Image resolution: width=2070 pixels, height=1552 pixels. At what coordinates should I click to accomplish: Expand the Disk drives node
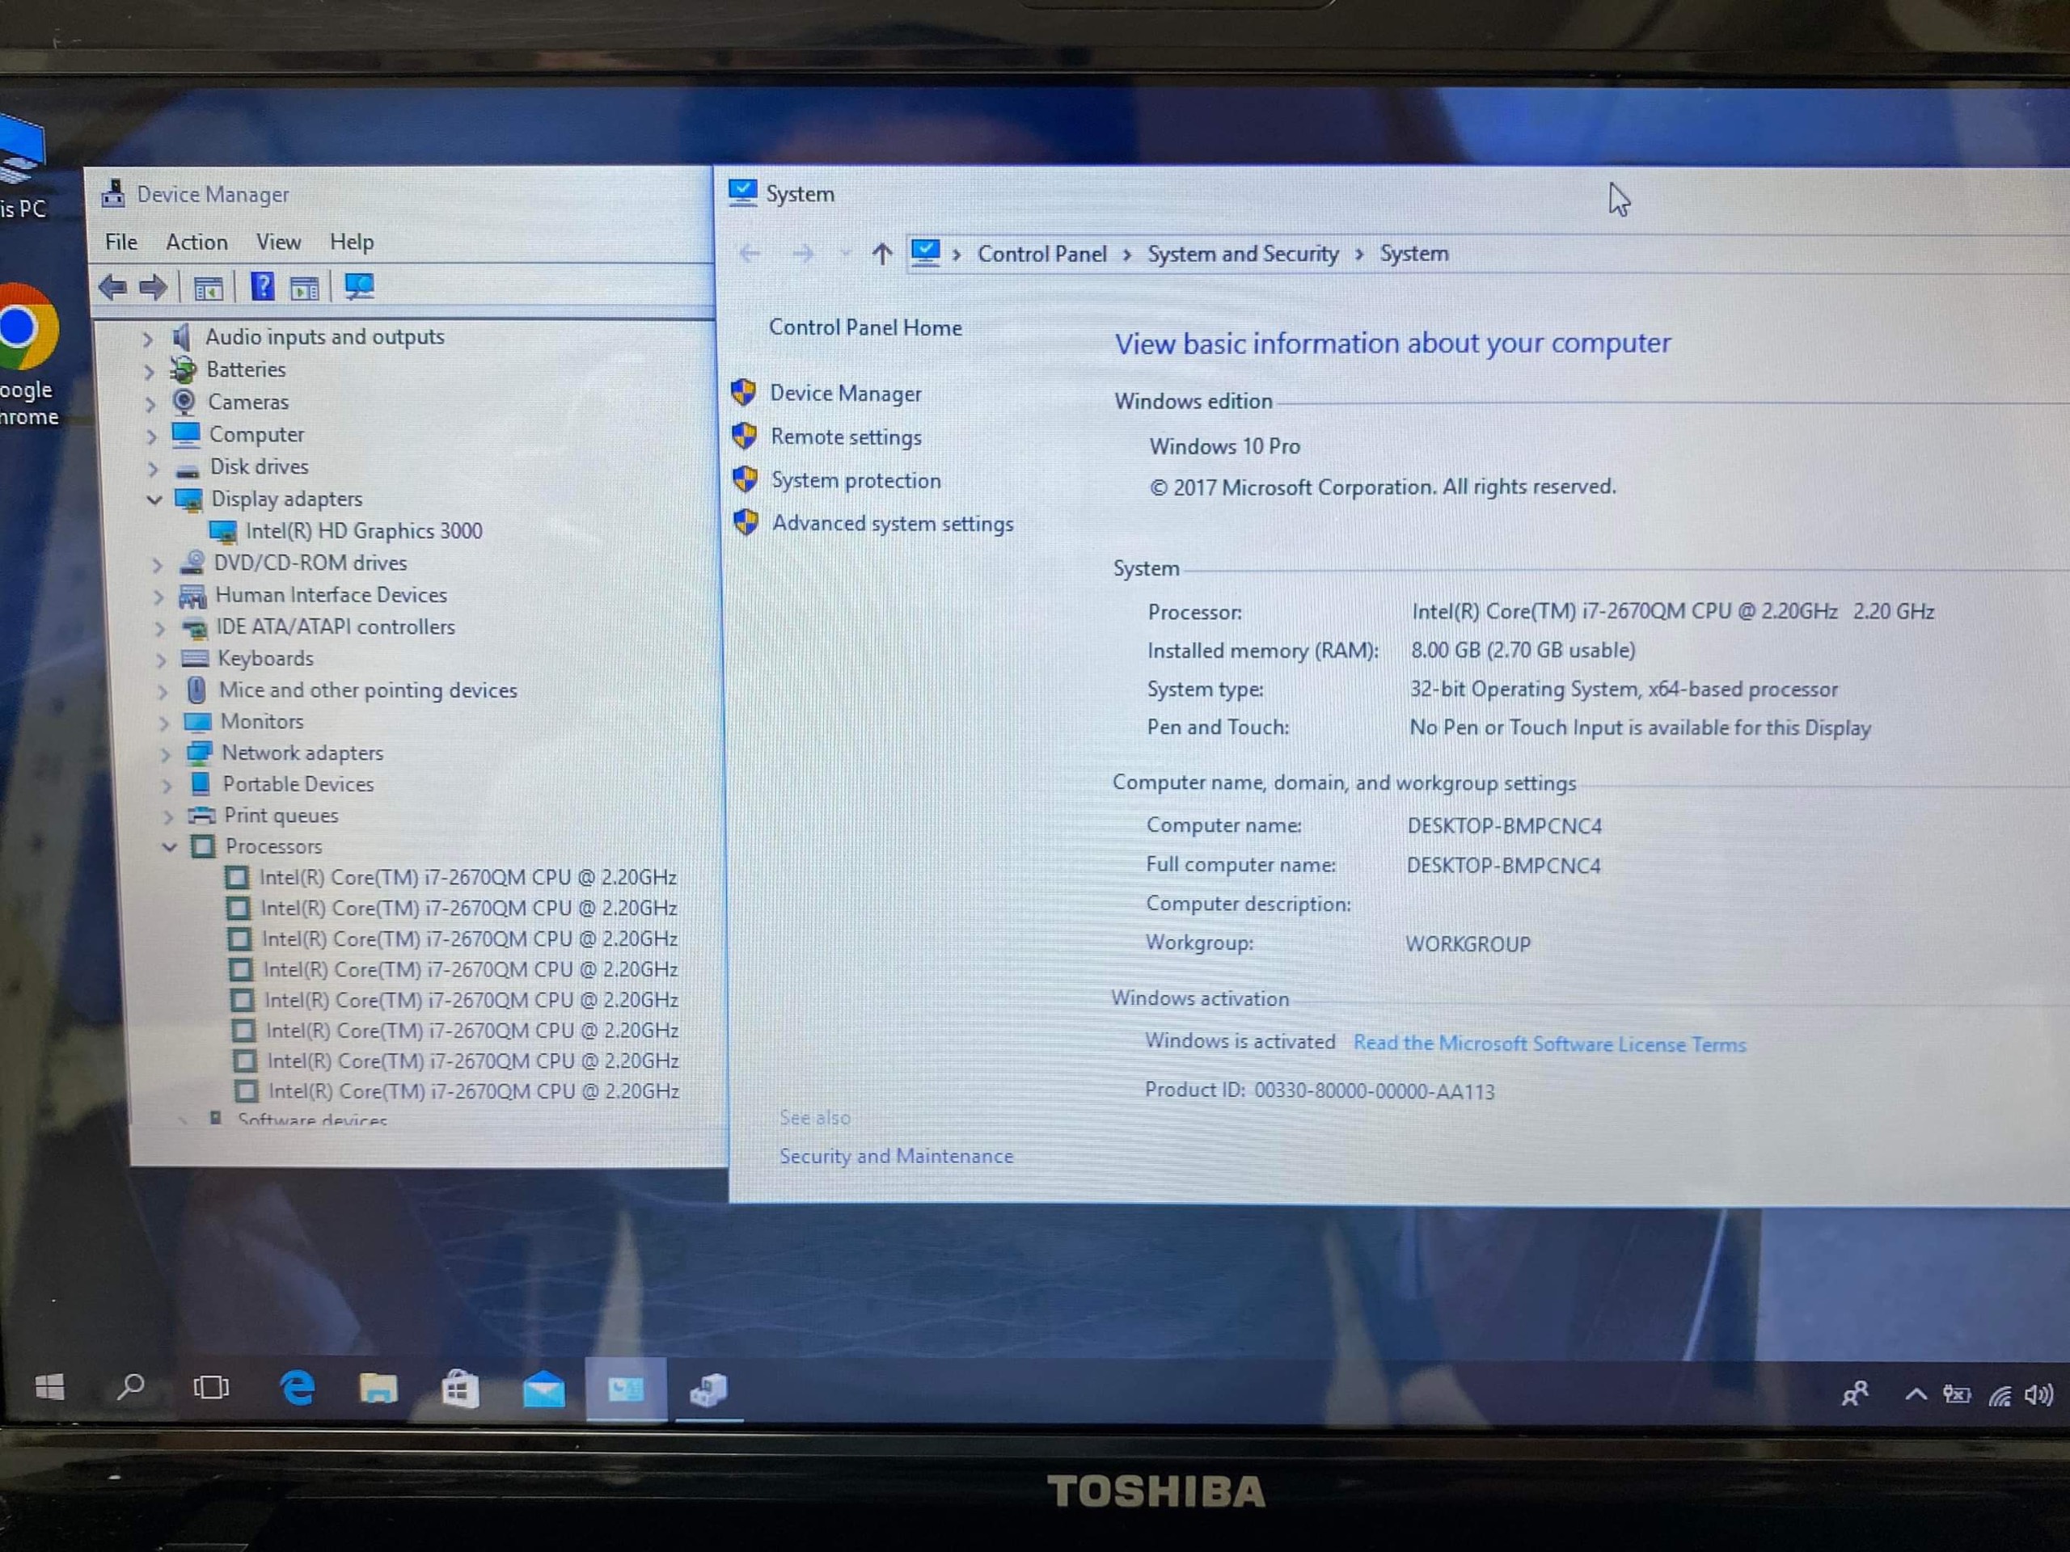coord(154,468)
